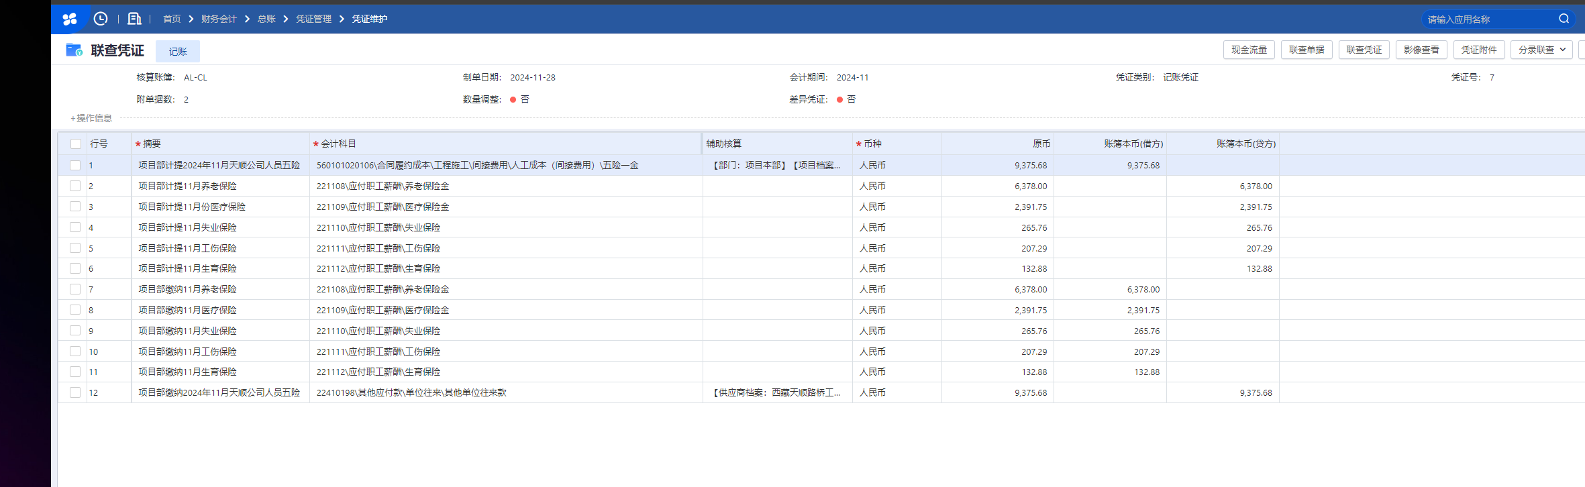
Task: Click the blue folder icon beside 联查凭证
Action: click(x=74, y=50)
